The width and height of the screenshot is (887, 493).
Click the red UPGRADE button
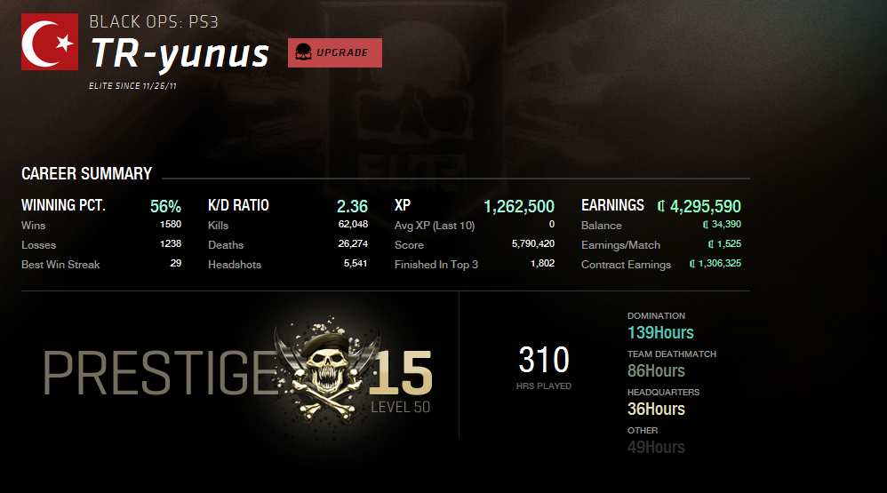click(x=335, y=52)
